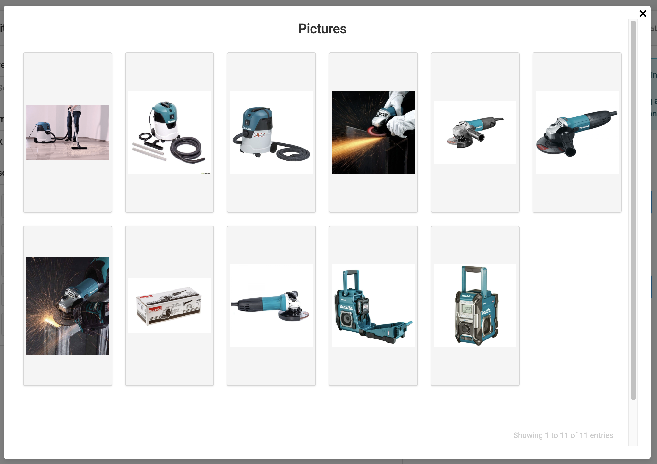
Task: Click the Showing 1 to 11 entries label
Action: point(563,435)
